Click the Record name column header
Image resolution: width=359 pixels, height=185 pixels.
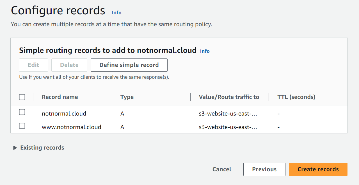(60, 97)
